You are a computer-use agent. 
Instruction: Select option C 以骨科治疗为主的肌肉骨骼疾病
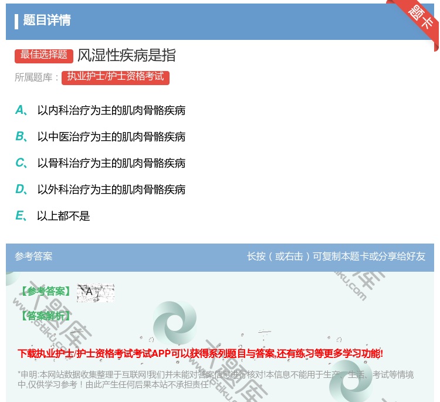click(100, 163)
